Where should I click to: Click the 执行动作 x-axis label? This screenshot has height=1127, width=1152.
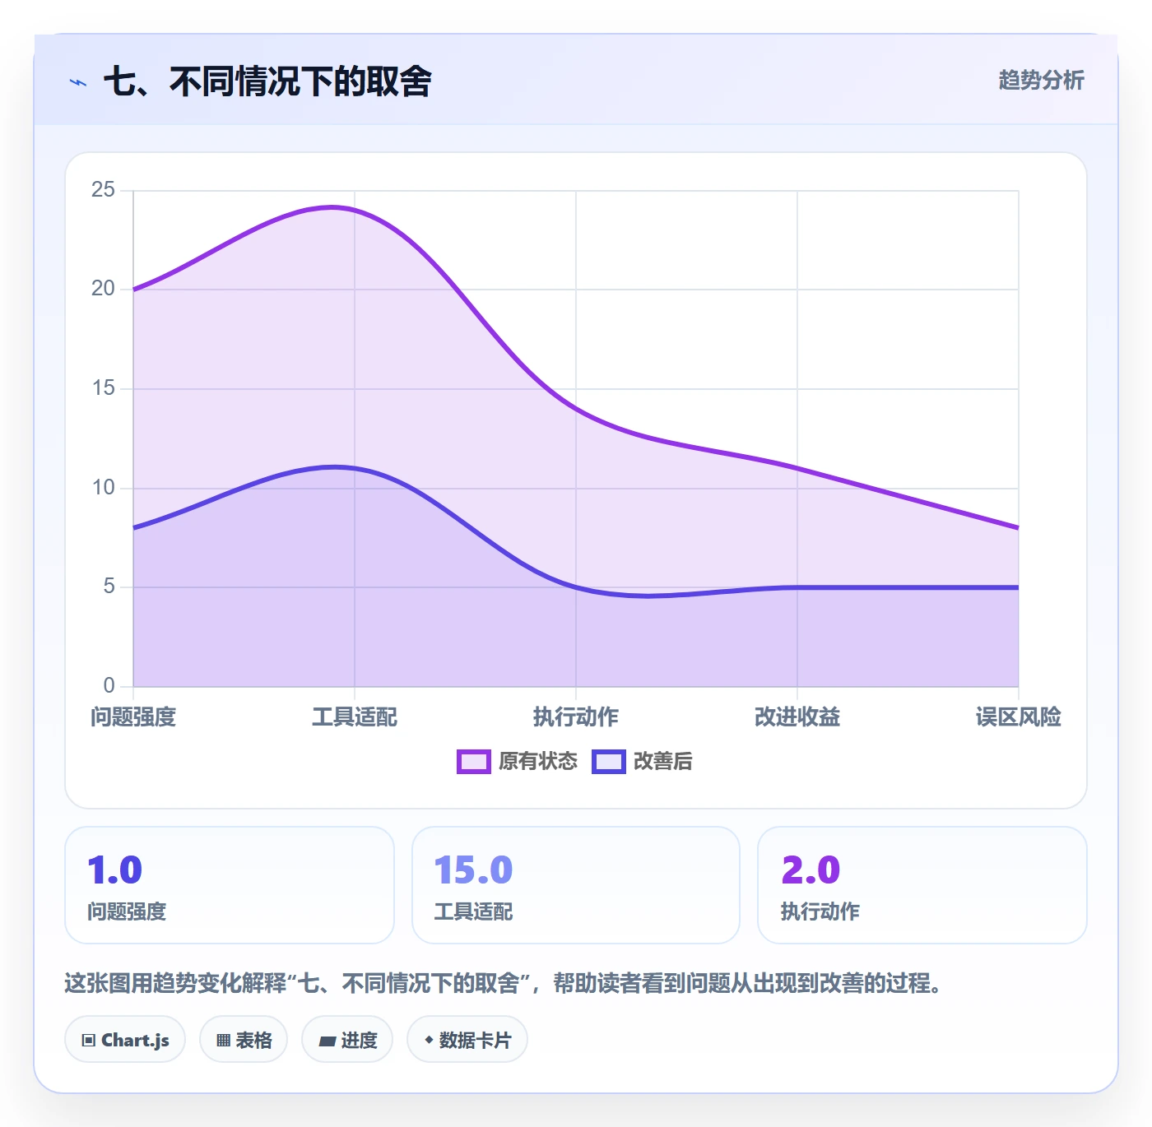[x=576, y=717]
